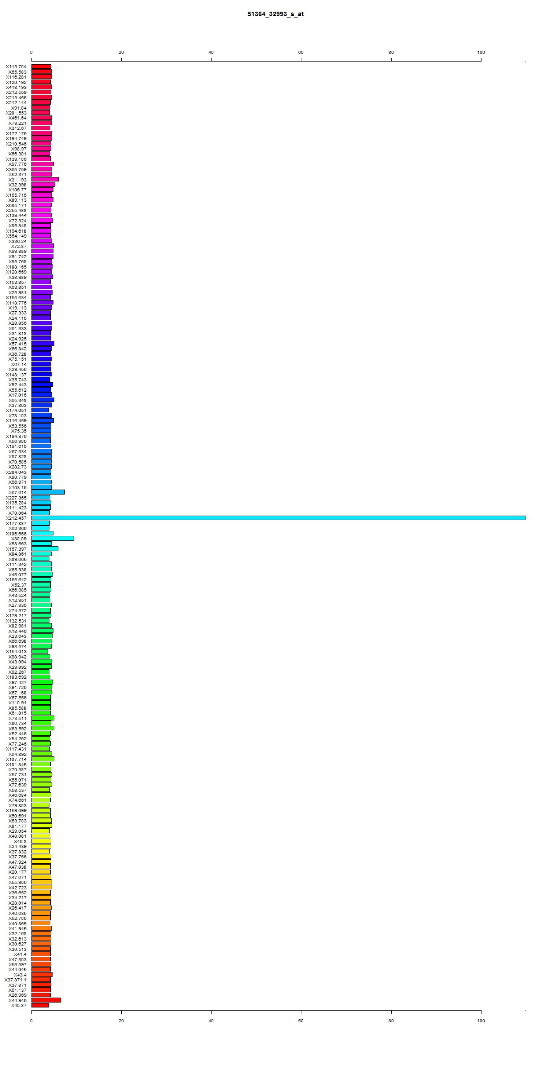Click the X177.887 label

16,523
